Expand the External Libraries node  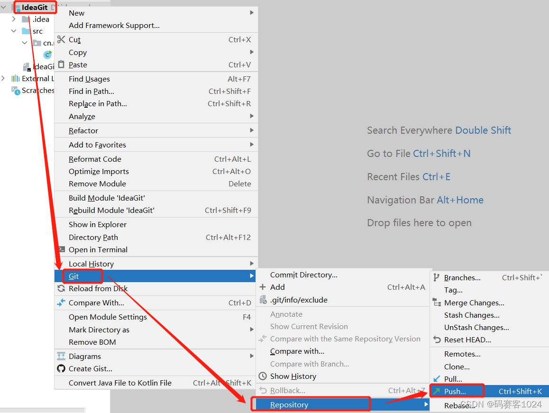[3, 78]
